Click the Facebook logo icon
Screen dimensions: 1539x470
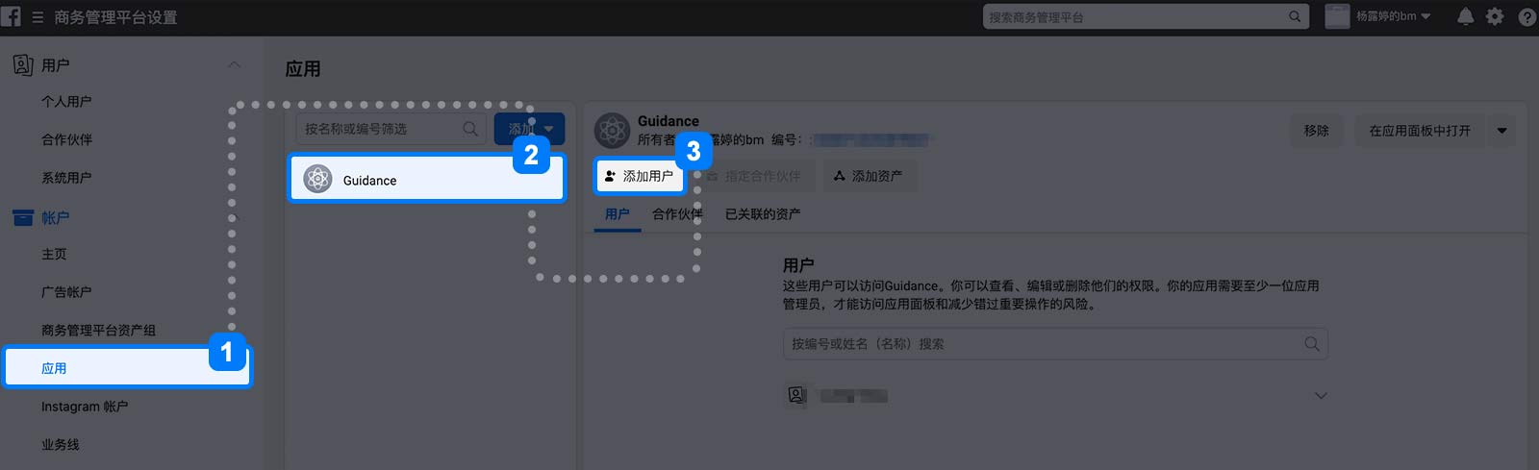click(11, 16)
